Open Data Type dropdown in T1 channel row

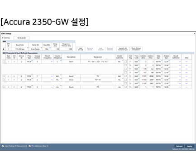point(158,62)
